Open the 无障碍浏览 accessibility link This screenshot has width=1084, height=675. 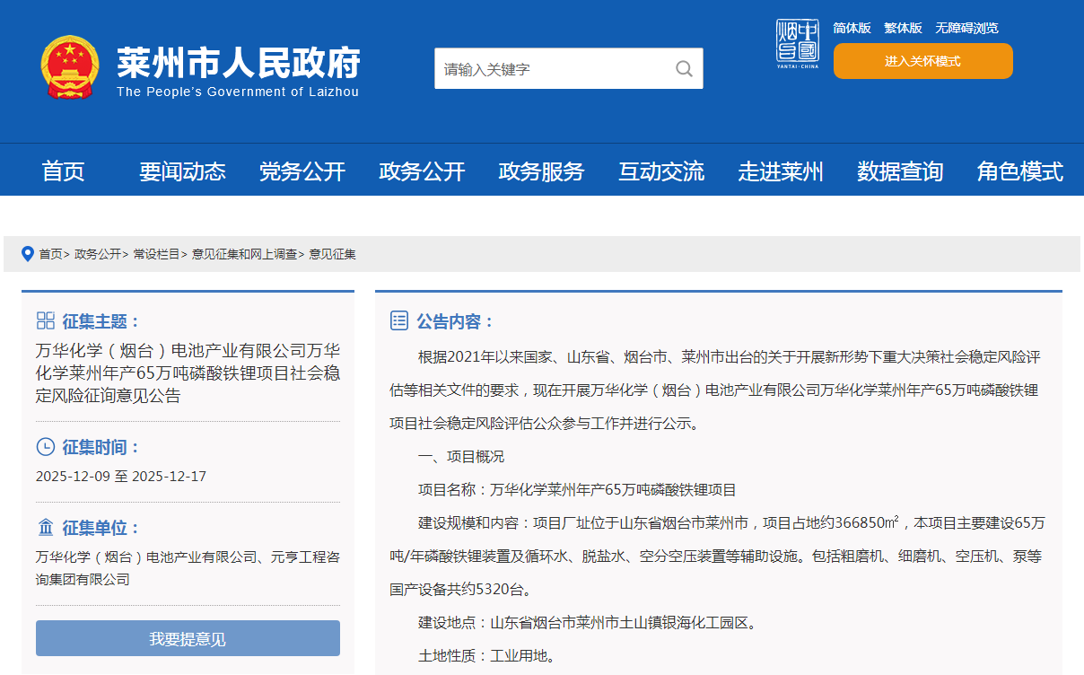tap(966, 28)
